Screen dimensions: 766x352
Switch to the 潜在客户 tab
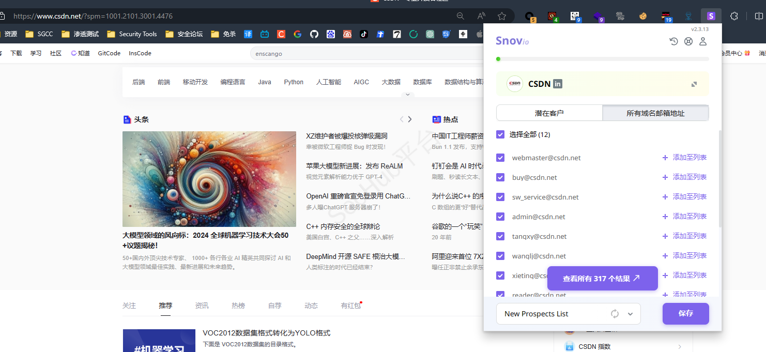[549, 113]
